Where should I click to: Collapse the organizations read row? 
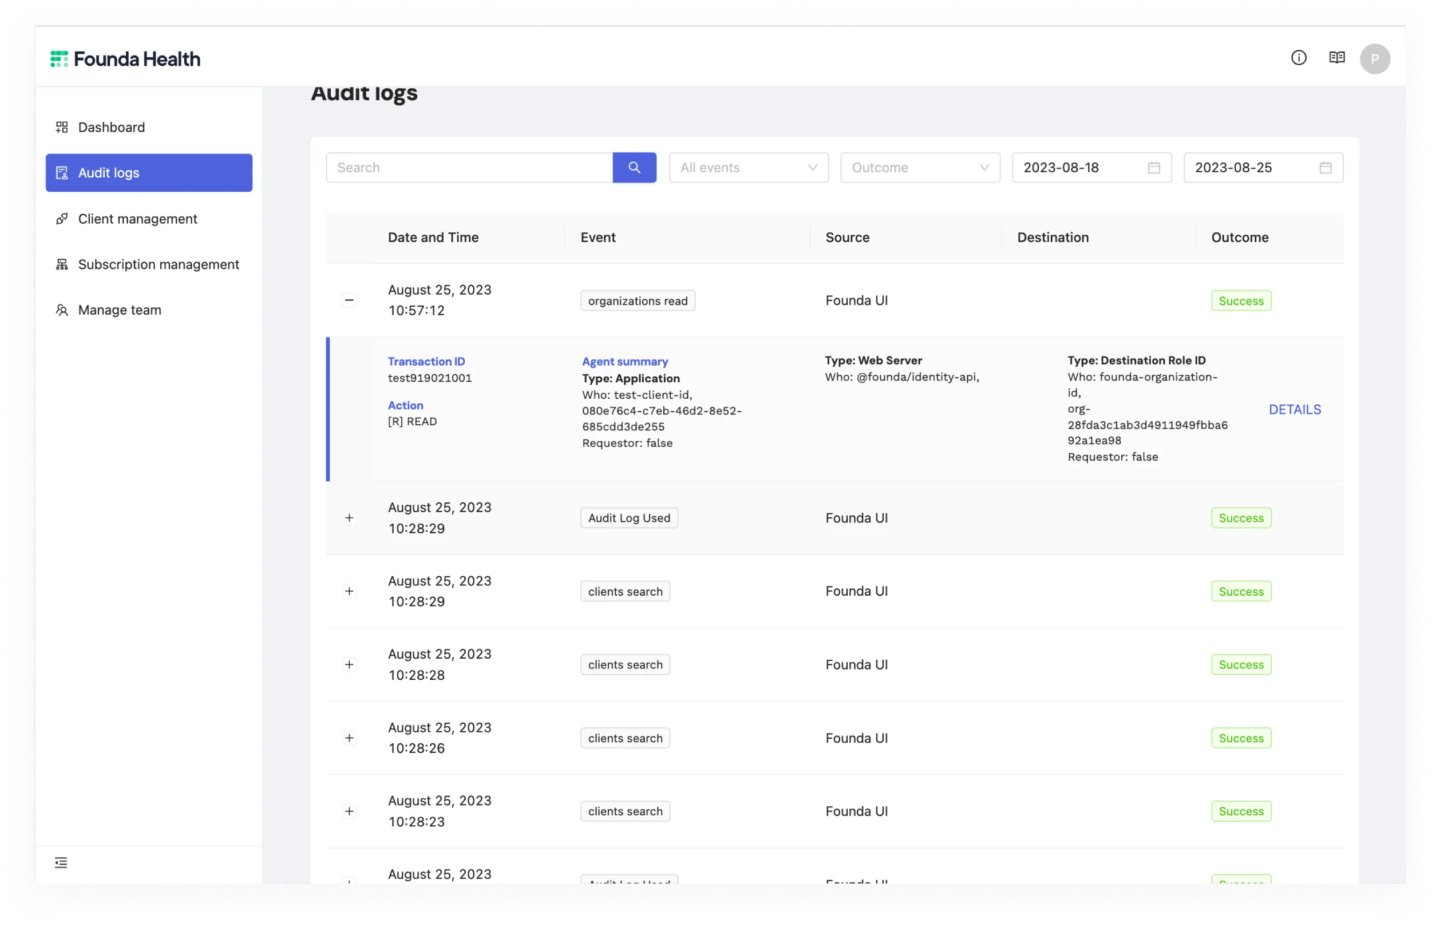pos(349,300)
